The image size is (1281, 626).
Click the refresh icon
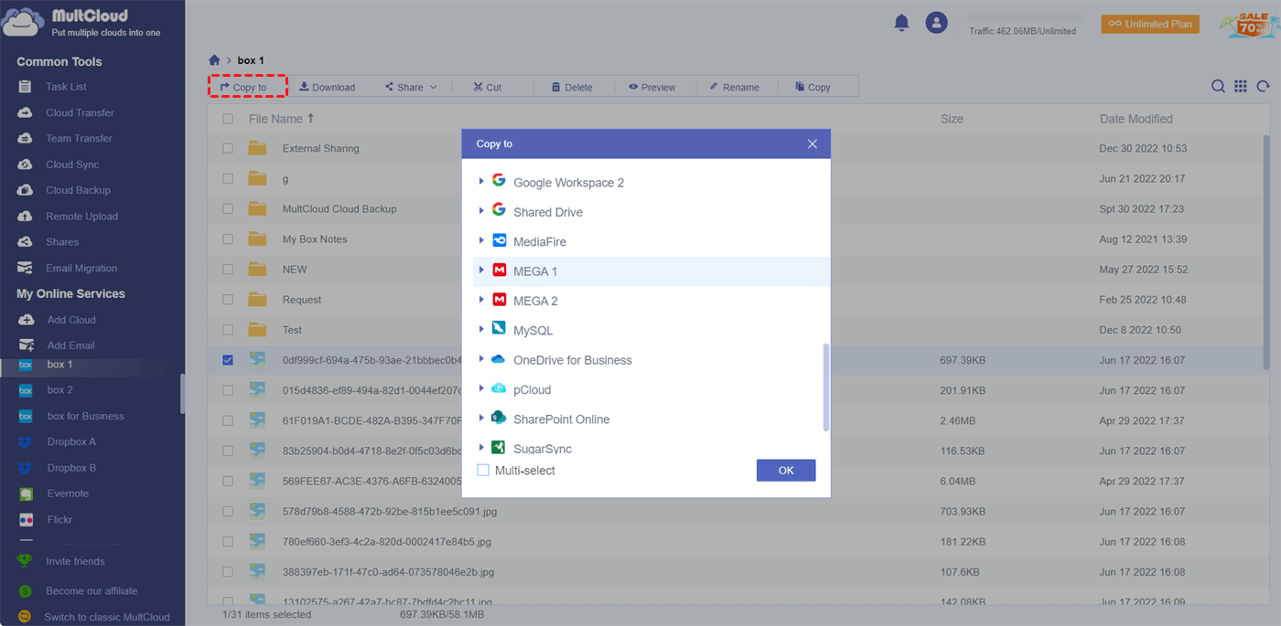click(x=1263, y=86)
